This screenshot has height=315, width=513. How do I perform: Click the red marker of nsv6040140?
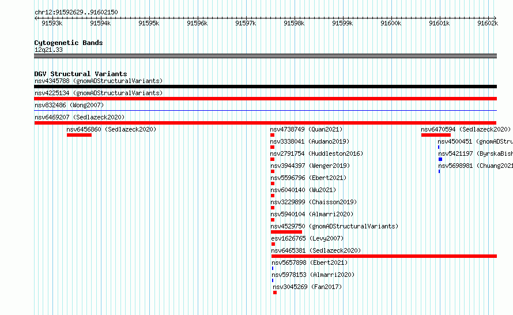point(273,196)
